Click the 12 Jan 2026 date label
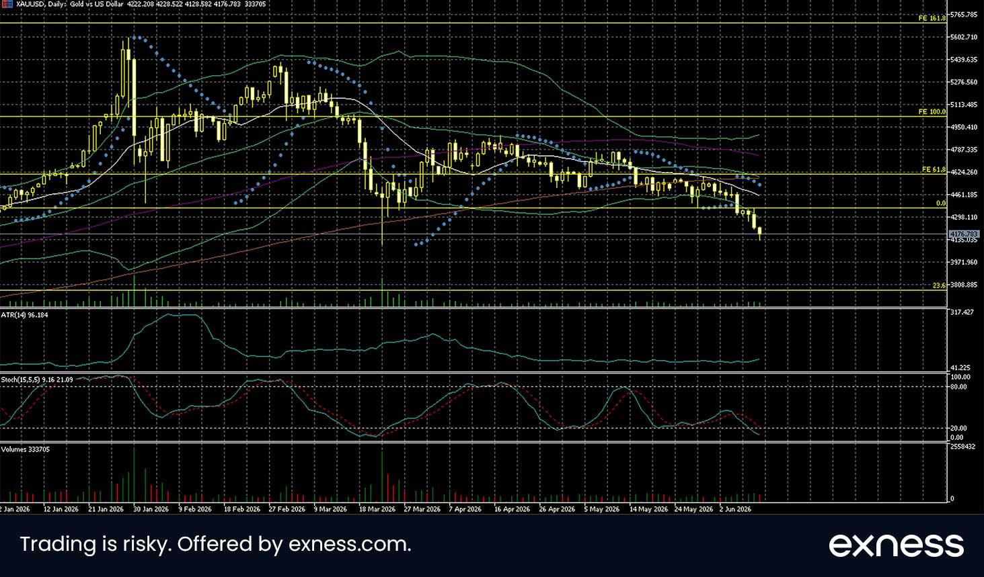 (61, 509)
